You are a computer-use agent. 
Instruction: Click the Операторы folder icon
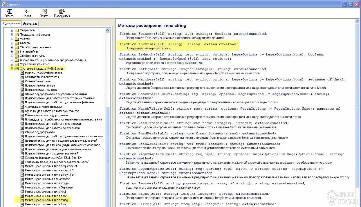pyautogui.click(x=17, y=30)
